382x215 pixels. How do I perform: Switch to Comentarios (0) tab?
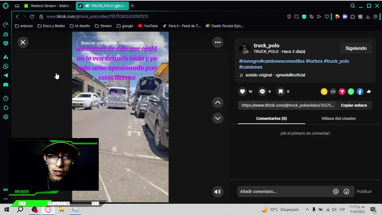[x=271, y=119]
